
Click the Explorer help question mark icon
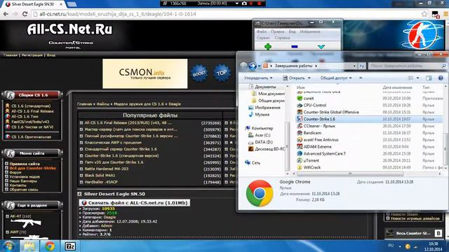click(441, 78)
